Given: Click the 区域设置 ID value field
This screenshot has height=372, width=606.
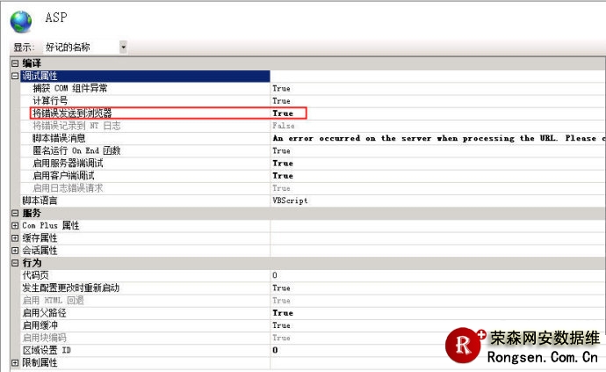Looking at the screenshot, I should [x=351, y=350].
